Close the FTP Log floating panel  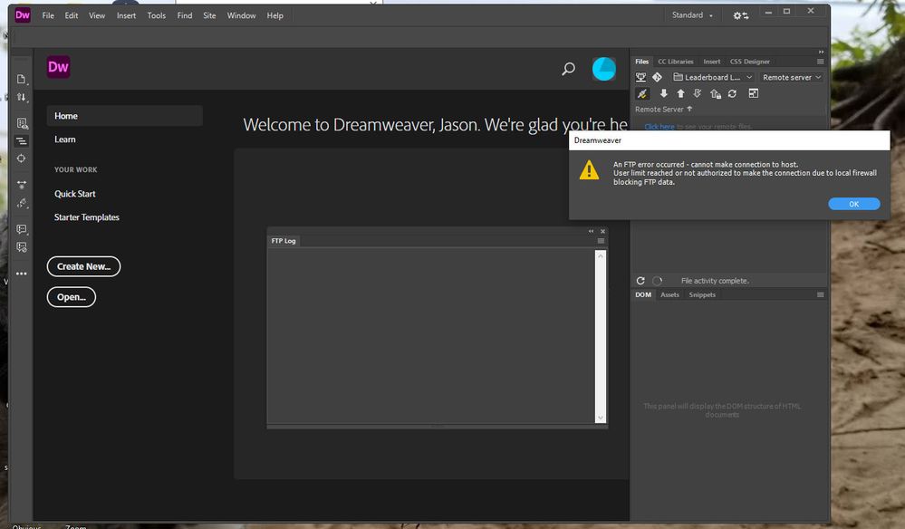[x=602, y=231]
